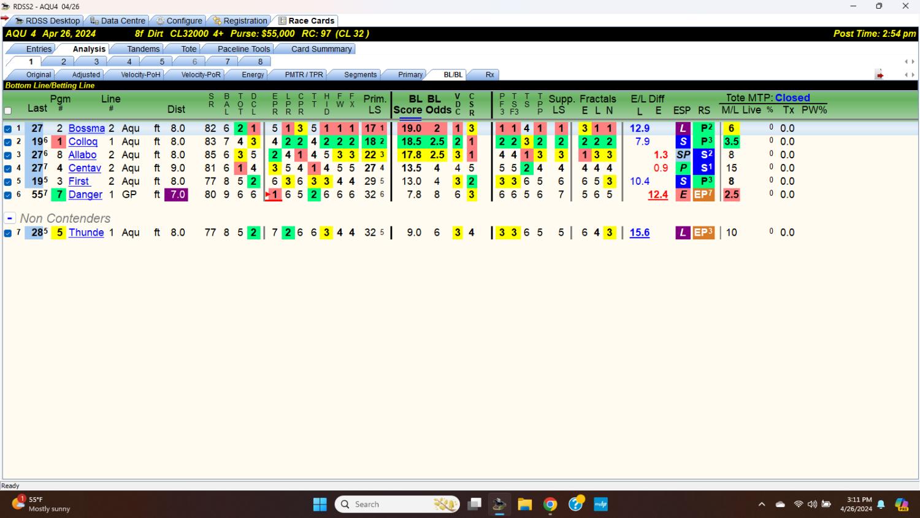Select race number 3 tab
Image resolution: width=920 pixels, height=518 pixels.
96,62
